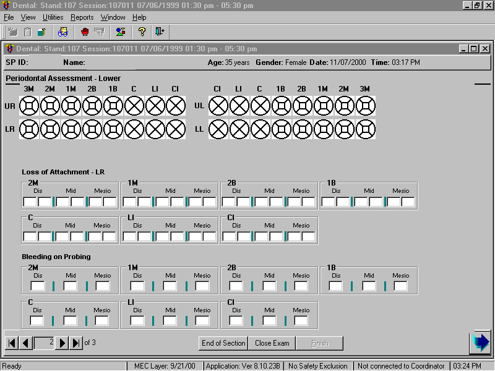
Task: Click the page number box
Action: click(45, 343)
